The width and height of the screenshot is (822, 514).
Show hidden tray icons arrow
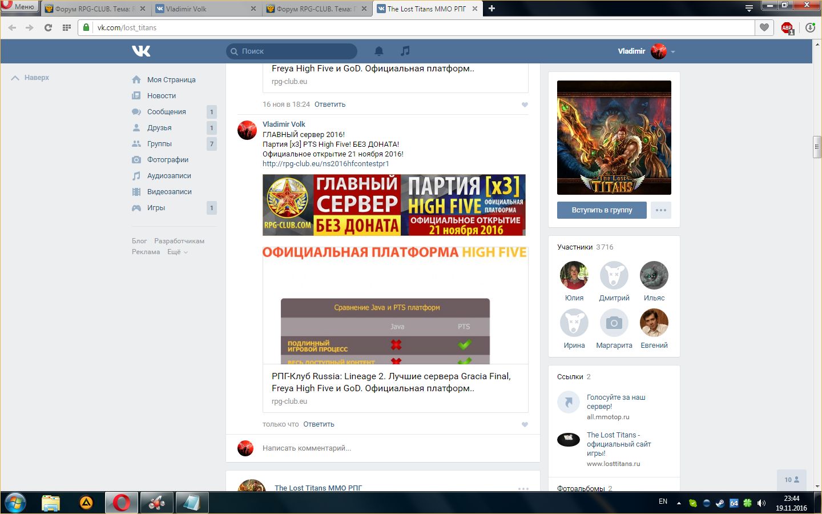click(x=679, y=503)
